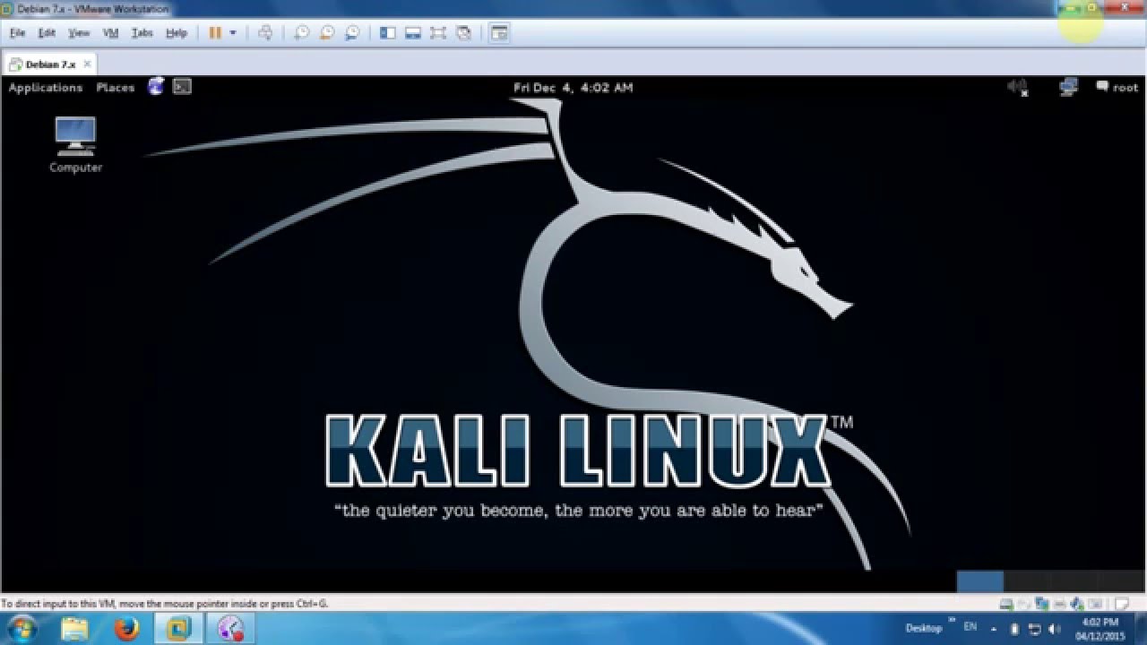
Task: Open the Places menu in Kali
Action: 116,87
